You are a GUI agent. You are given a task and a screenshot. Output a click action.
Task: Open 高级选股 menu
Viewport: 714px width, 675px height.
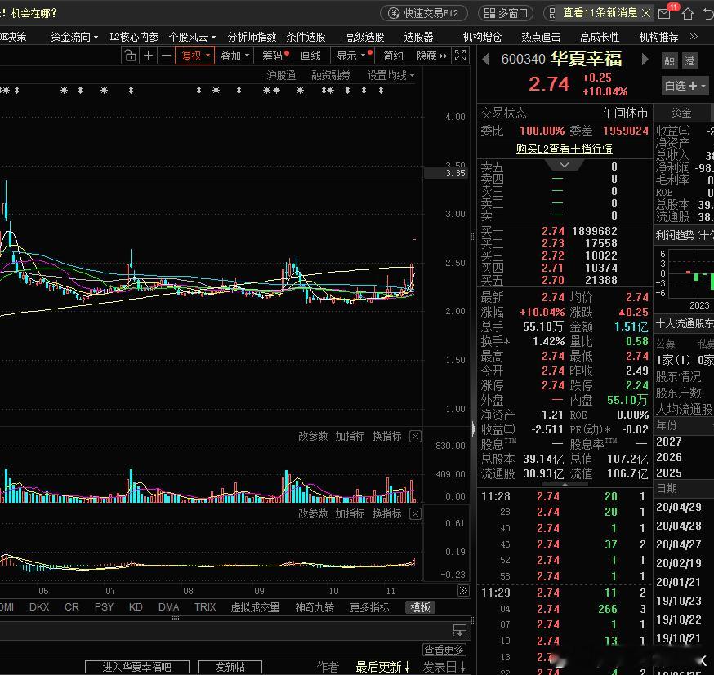click(x=364, y=37)
